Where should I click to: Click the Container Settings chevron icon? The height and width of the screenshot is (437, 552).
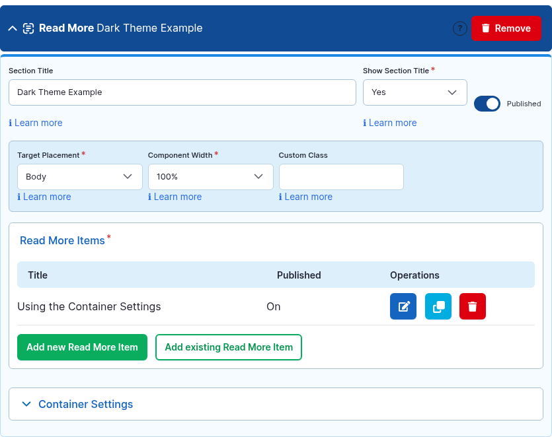point(26,404)
